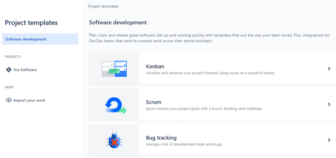Viewport: 336px width, 158px height.
Task: Click the Jira Software diamond icon
Action: pyautogui.click(x=9, y=70)
